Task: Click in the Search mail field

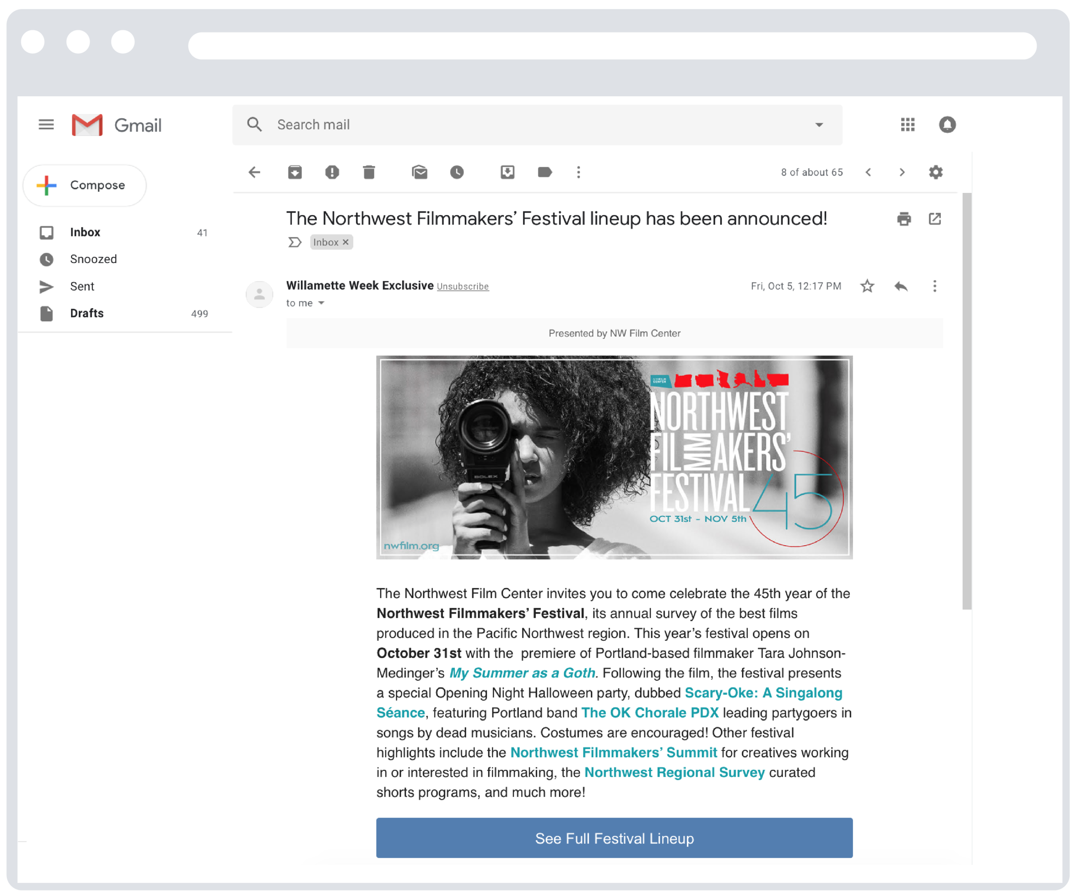Action: click(538, 125)
